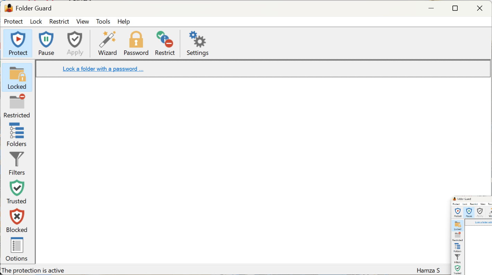492x275 pixels.
Task: Click the Pause icon in the small Folder Guard preview
Action: pyautogui.click(x=469, y=212)
